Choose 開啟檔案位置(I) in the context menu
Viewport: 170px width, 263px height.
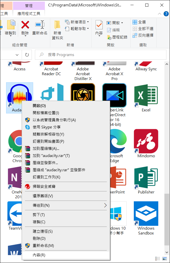pos(66,113)
